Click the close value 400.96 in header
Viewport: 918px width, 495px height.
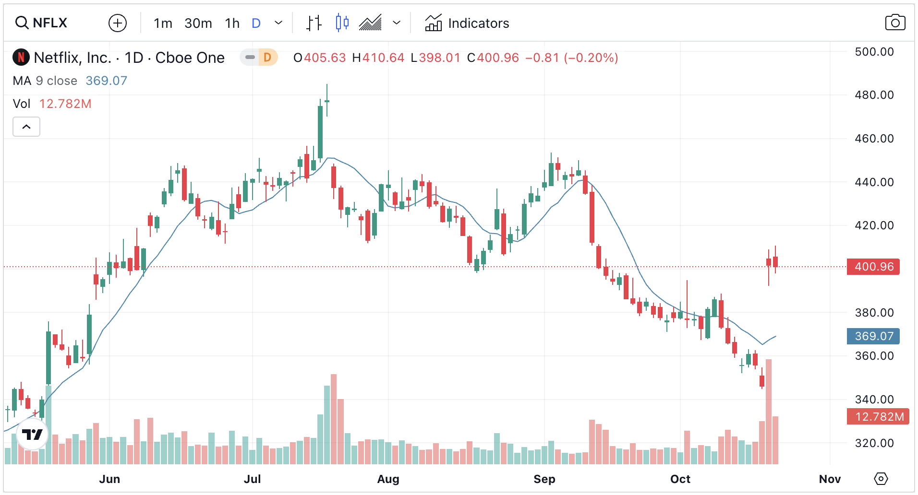point(498,58)
